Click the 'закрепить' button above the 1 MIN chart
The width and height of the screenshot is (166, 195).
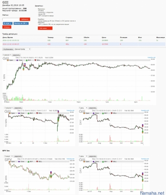tap(16, 55)
